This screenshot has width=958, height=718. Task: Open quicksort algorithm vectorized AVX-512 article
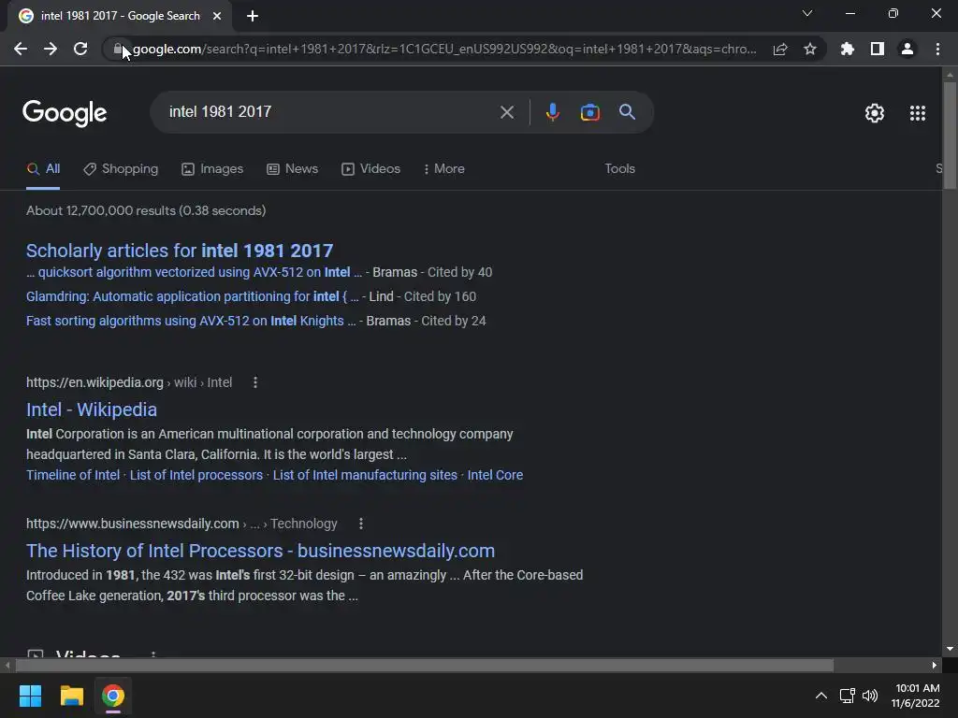195,272
